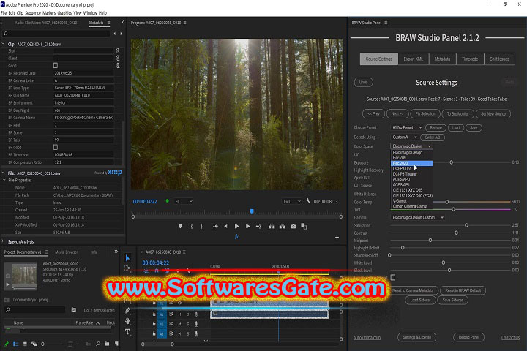Select the Selection tool arrow
Image resolution: width=527 pixels, height=351 pixels.
(127, 258)
